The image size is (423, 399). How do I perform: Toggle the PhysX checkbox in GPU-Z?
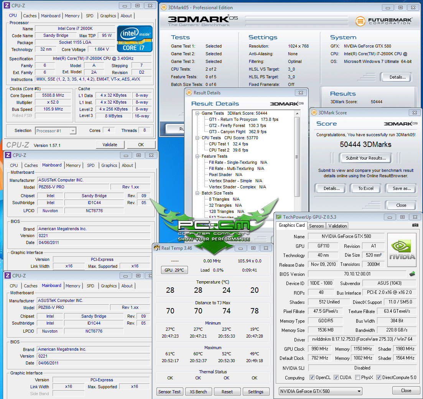[x=358, y=378]
